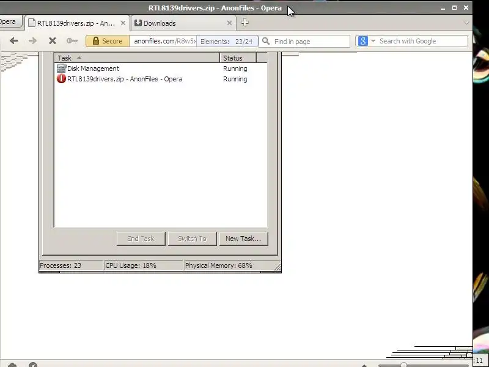This screenshot has width=489, height=367.
Task: Click the Disk Management drive icon
Action: 62,69
